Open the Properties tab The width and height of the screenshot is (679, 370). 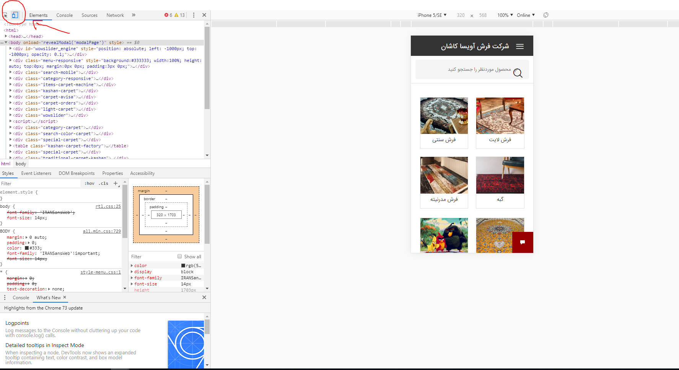point(112,173)
